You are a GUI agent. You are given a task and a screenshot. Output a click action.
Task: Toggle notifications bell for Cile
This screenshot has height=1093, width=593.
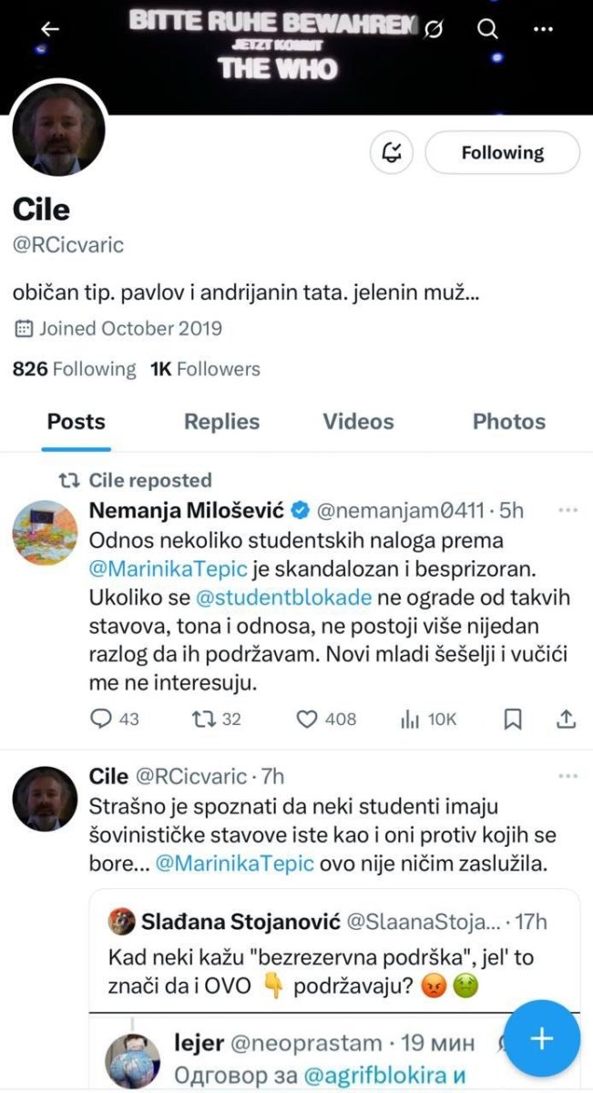(393, 153)
